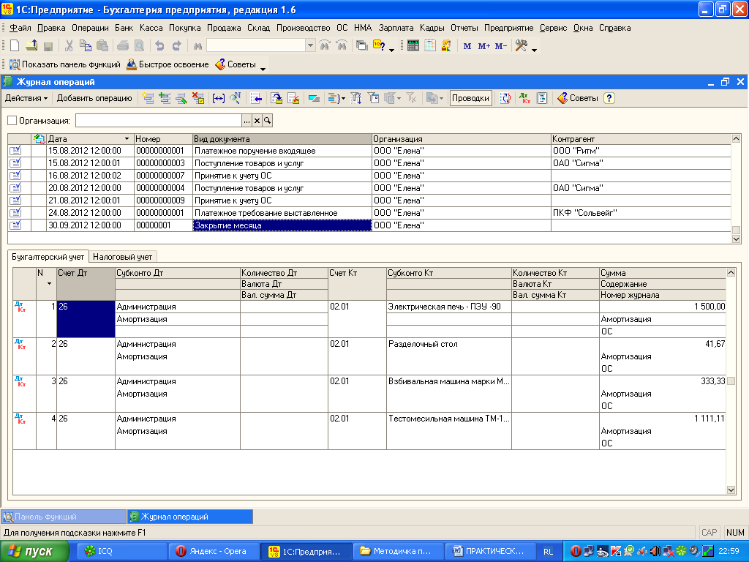The height and width of the screenshot is (562, 749).
Task: Click the open file icon
Action: 31,46
